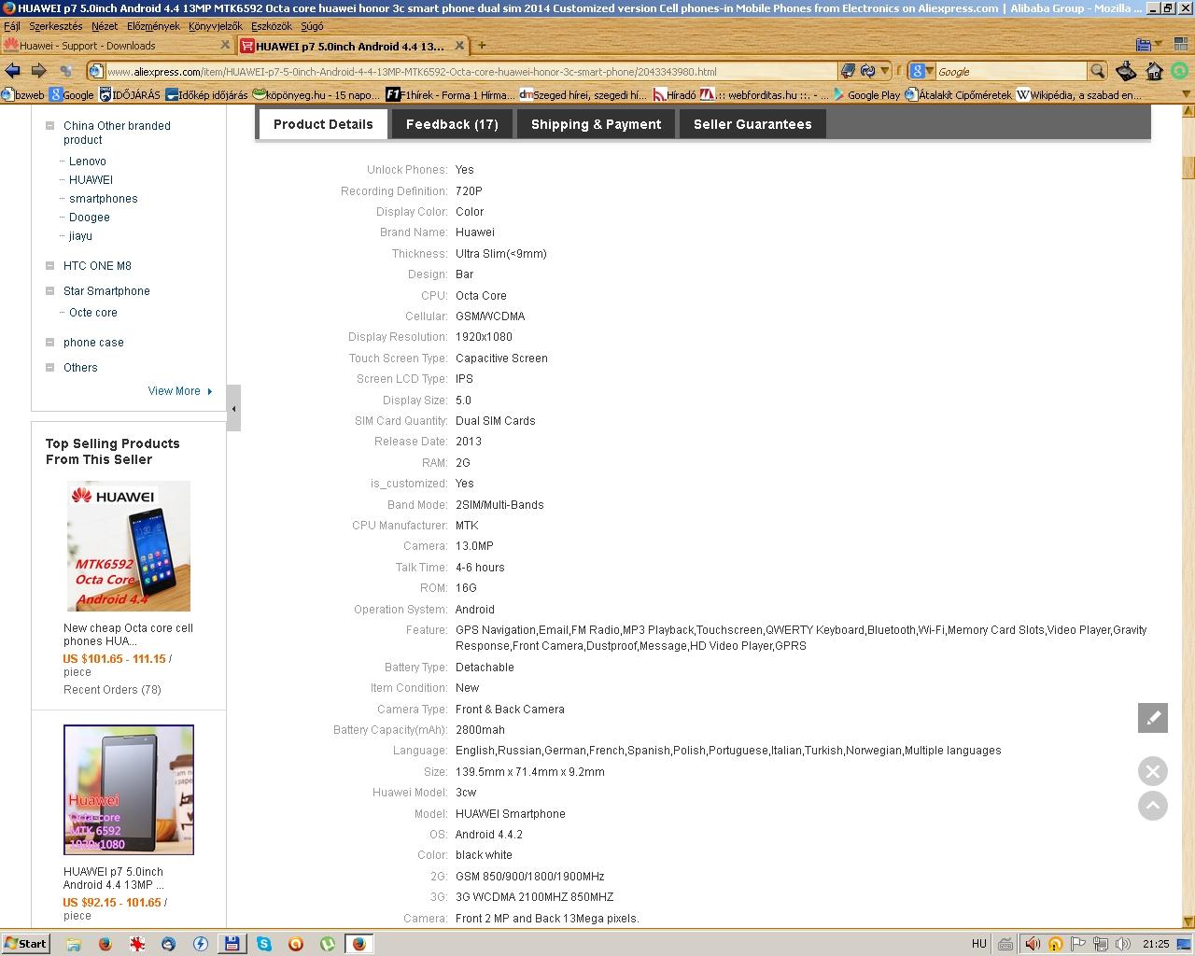Click the round X floating icon
Image resolution: width=1195 pixels, height=956 pixels.
(x=1153, y=771)
